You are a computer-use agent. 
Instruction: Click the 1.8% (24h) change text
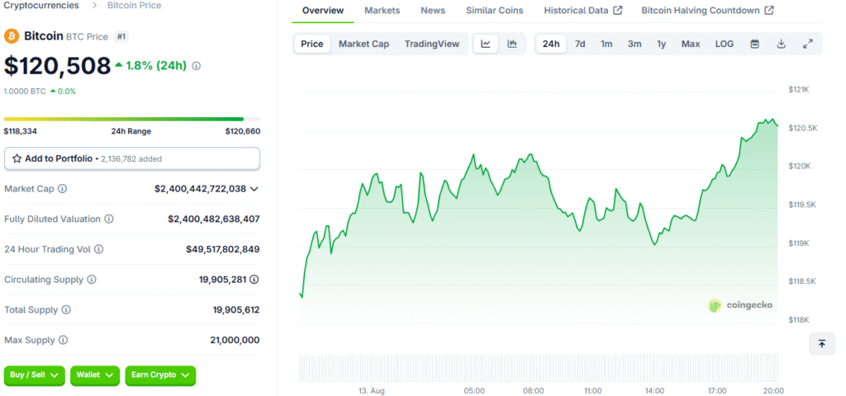(x=156, y=66)
